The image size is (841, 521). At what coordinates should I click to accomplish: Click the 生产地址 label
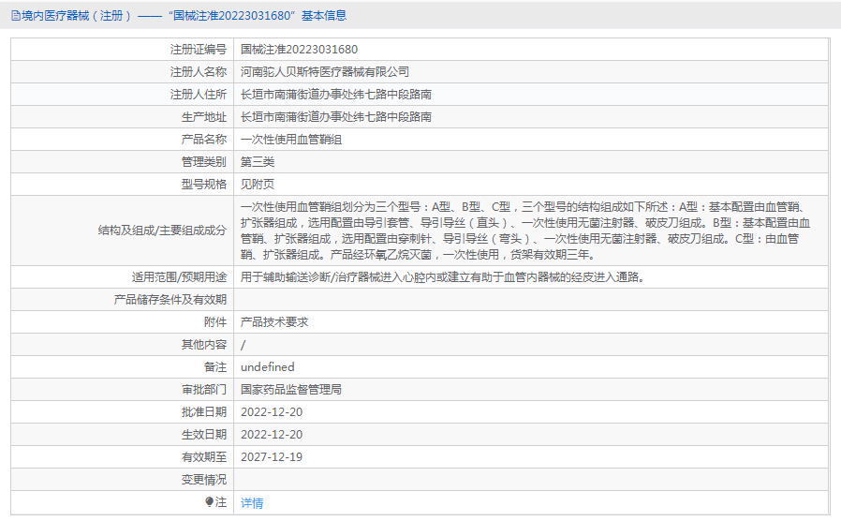click(204, 117)
